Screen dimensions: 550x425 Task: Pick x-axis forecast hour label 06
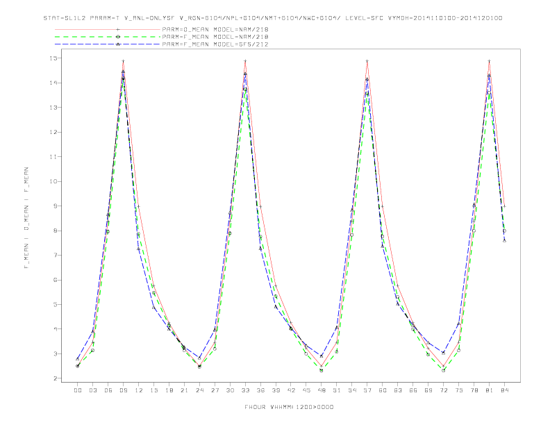[x=108, y=390]
